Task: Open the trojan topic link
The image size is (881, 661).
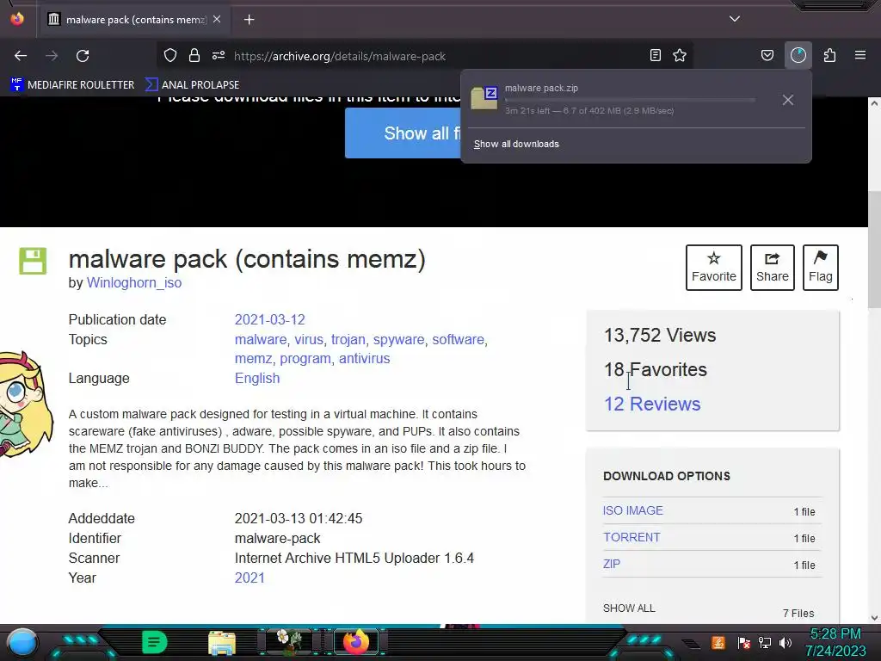Action: (348, 339)
